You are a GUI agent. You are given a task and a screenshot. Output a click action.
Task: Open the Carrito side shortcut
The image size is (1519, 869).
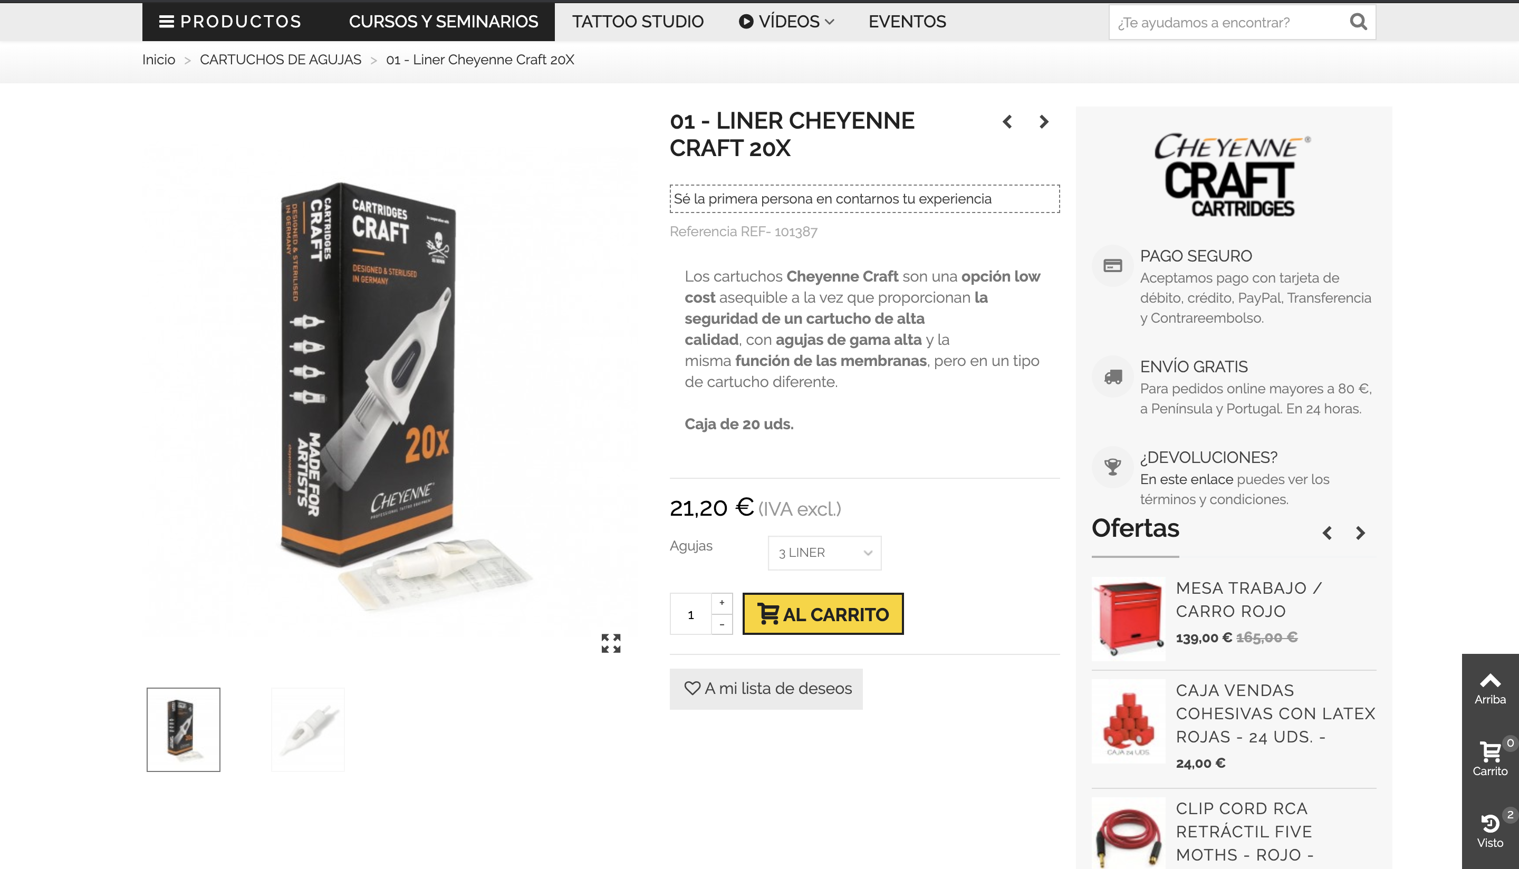(1490, 758)
